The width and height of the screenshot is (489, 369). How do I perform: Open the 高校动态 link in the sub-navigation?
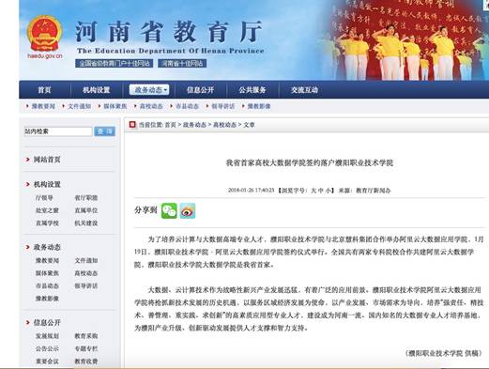(151, 106)
